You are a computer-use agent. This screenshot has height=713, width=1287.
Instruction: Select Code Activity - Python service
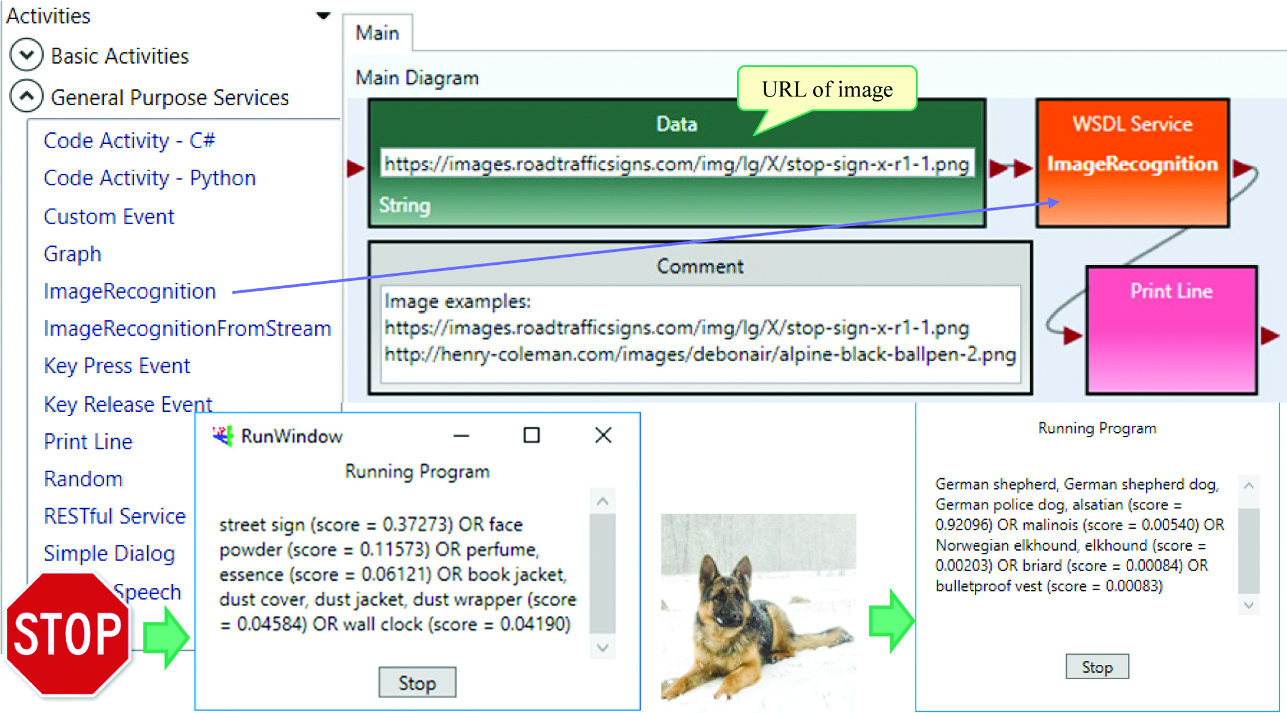[150, 178]
